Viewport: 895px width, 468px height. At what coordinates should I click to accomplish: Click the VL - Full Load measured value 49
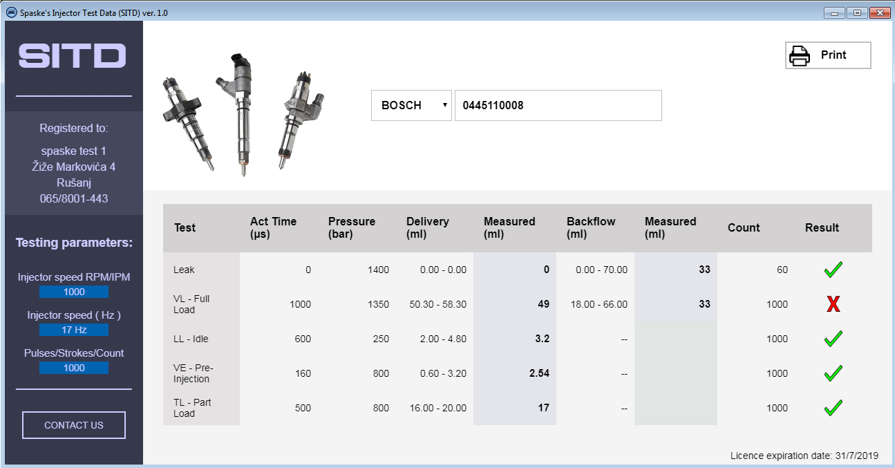[543, 304]
